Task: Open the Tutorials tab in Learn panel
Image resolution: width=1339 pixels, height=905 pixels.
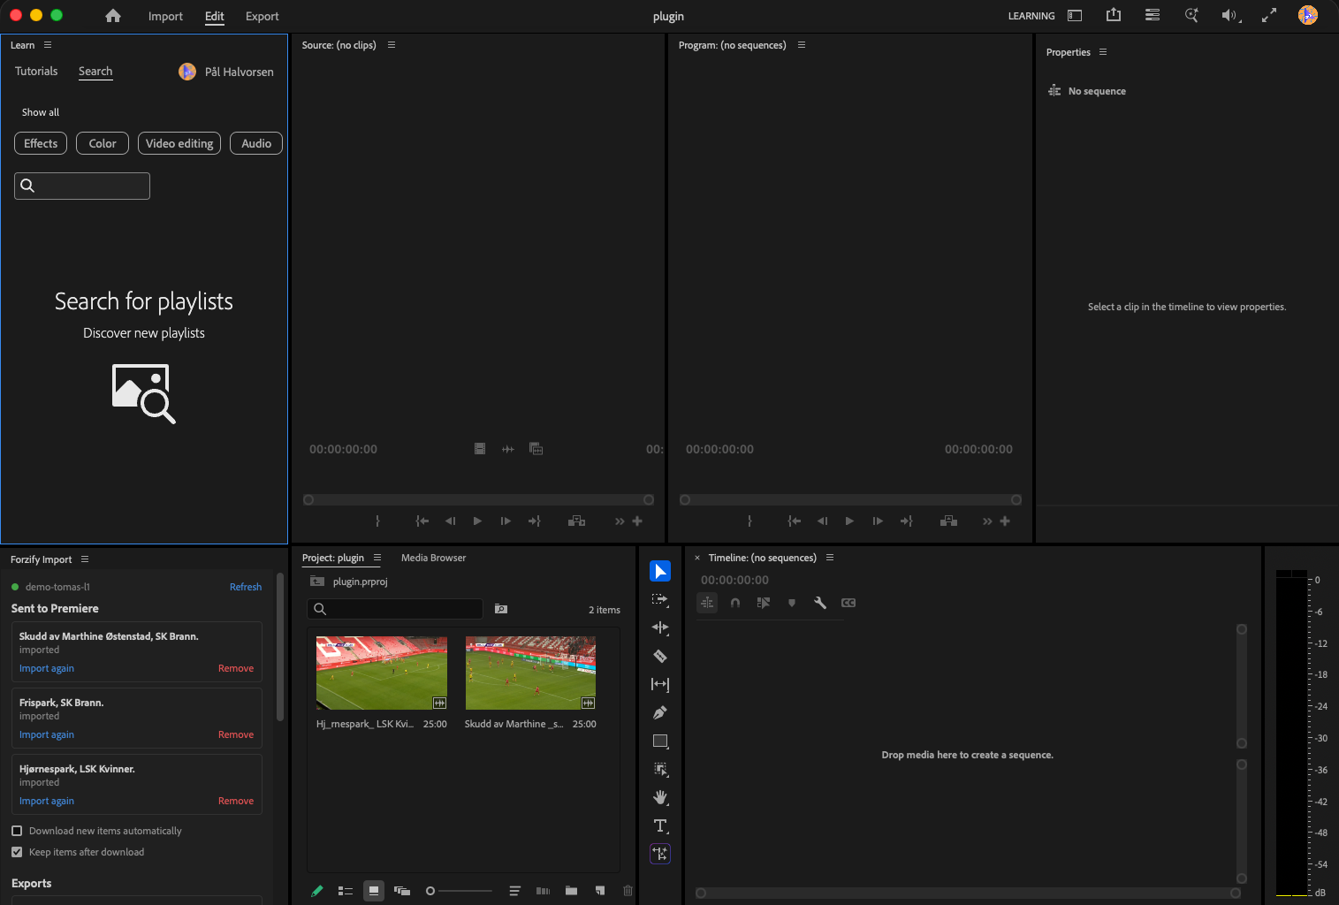Action: [x=36, y=72]
